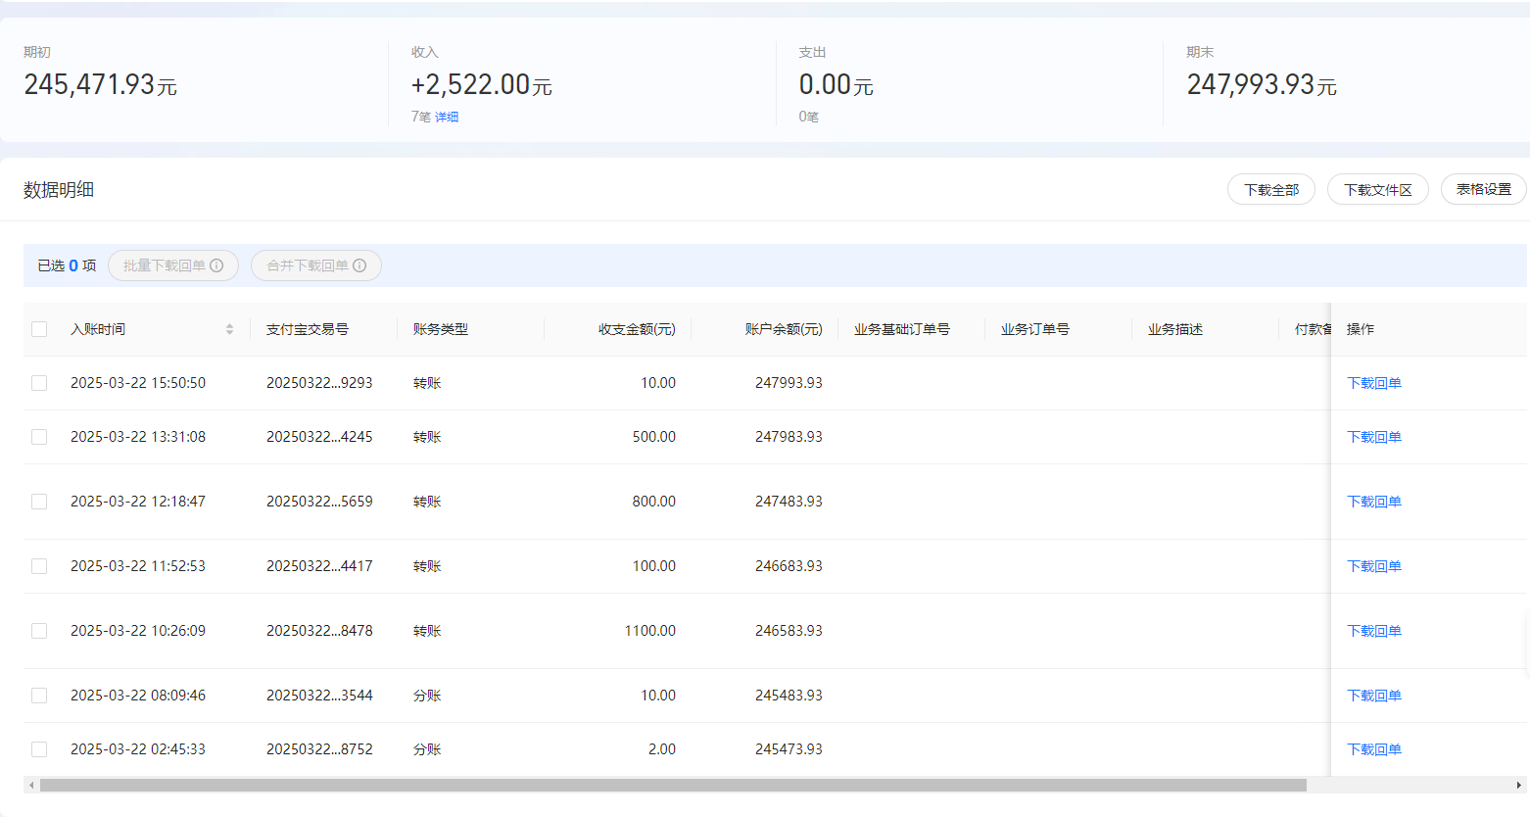The height and width of the screenshot is (817, 1530).
Task: Download receipt for transaction 20250322...4245
Action: click(1374, 437)
